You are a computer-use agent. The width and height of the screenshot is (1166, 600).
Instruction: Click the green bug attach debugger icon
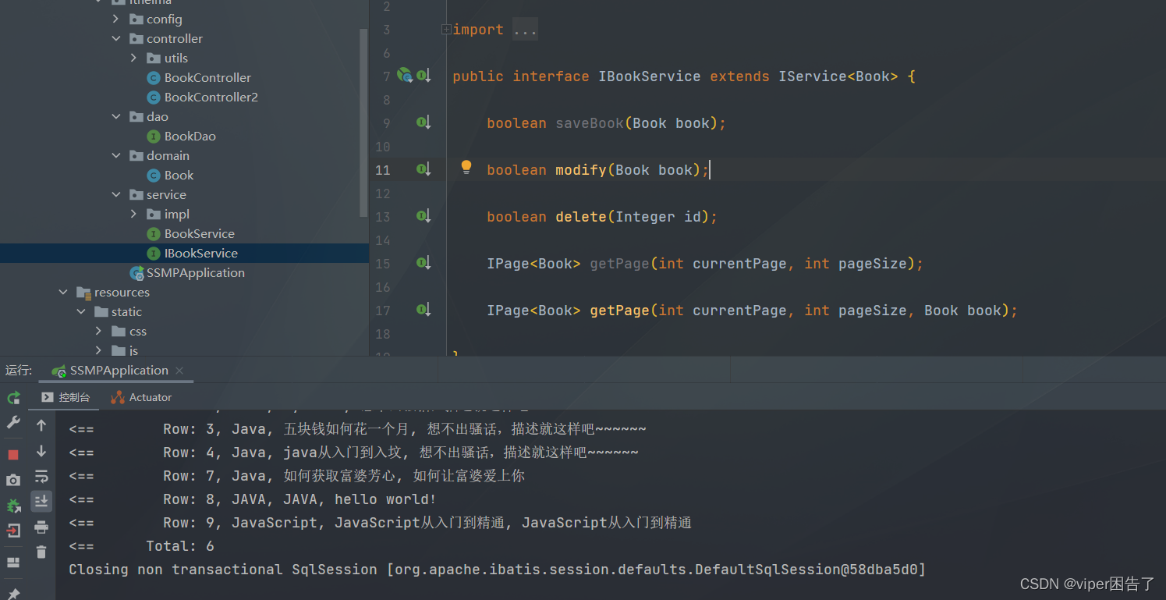tap(13, 506)
